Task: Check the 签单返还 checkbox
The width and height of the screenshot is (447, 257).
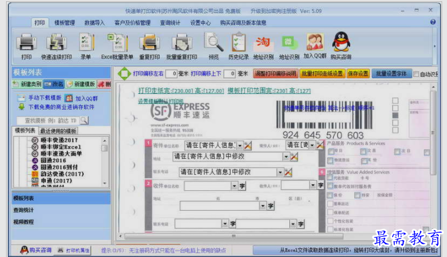Action: [330, 204]
